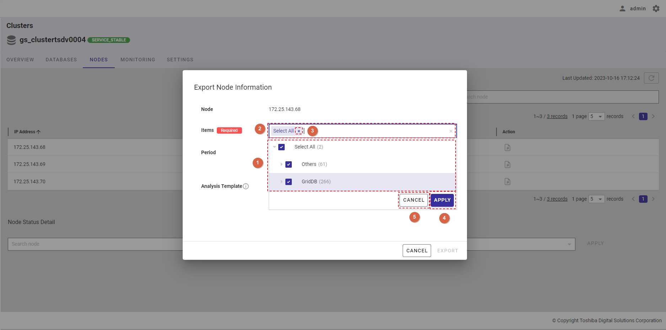Toggle the Others (61) checkbox
The image size is (666, 330).
[289, 164]
